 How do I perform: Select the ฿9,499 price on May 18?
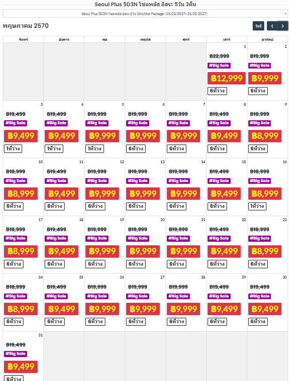click(62, 251)
